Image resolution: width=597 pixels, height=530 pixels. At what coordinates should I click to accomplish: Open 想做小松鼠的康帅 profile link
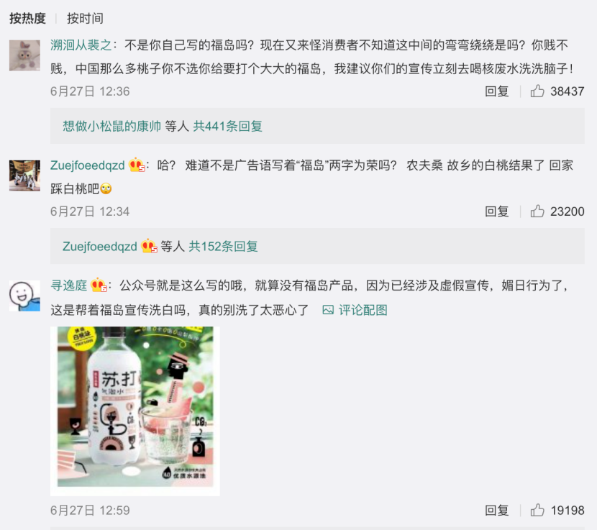pos(112,126)
